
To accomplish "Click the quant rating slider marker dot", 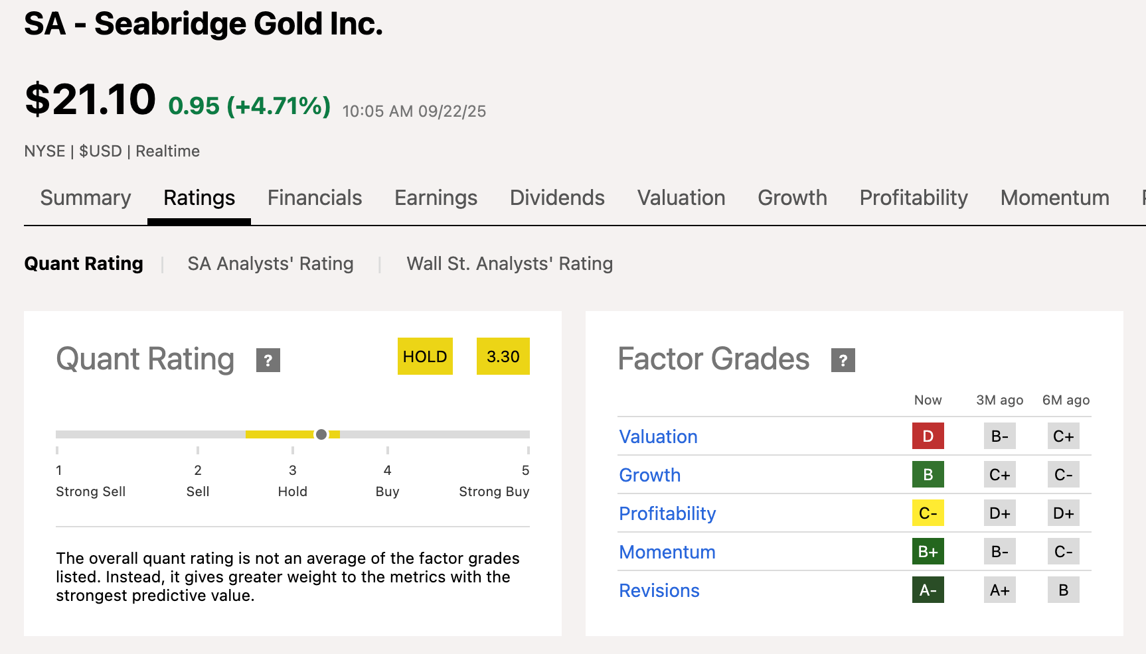I will point(321,434).
